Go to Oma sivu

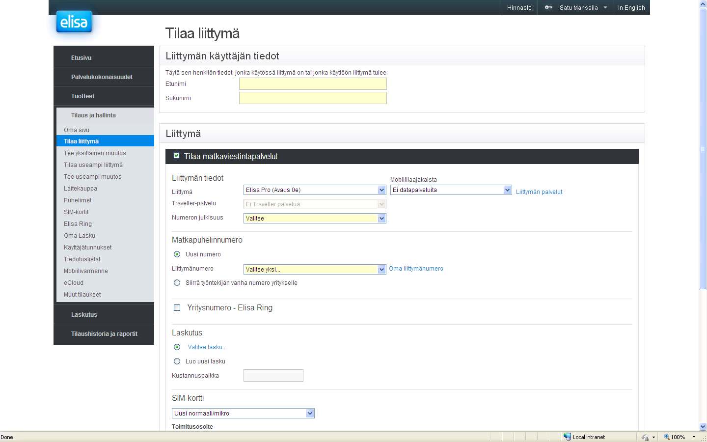coord(77,130)
